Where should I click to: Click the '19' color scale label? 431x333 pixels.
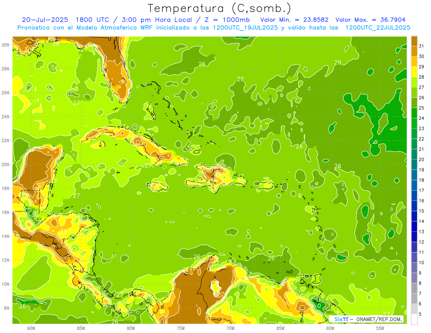422,170
